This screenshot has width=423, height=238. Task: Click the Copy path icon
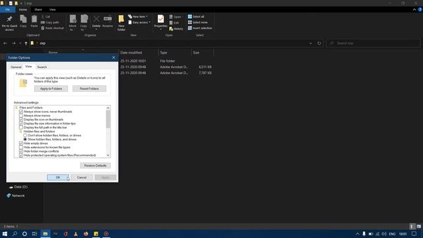42,22
